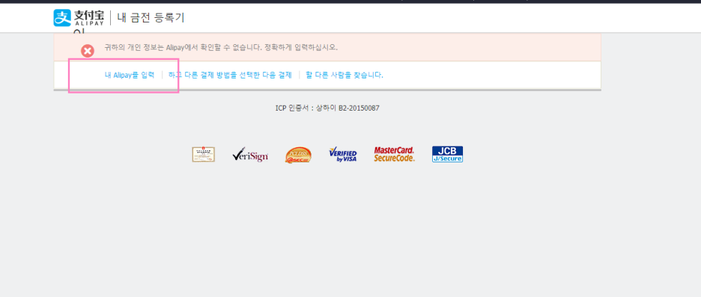This screenshot has width=701, height=297.
Task: Click the PCI DSS certification badge
Action: click(298, 155)
